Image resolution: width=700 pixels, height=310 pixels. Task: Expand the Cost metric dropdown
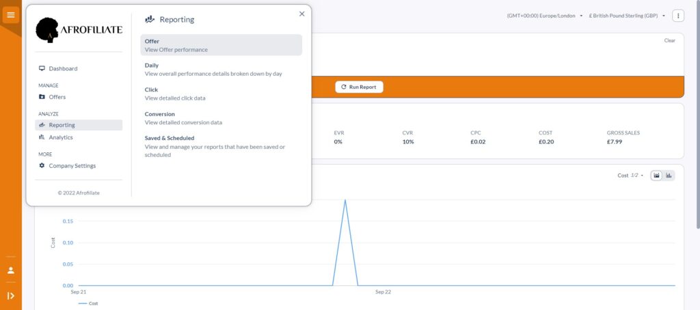pyautogui.click(x=630, y=175)
